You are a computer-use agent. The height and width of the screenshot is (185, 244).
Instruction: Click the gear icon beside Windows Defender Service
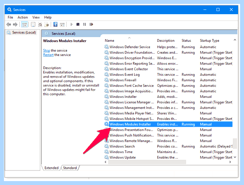[x=106, y=47]
